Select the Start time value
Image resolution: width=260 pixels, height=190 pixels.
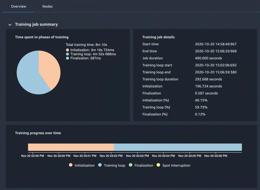pyautogui.click(x=216, y=44)
